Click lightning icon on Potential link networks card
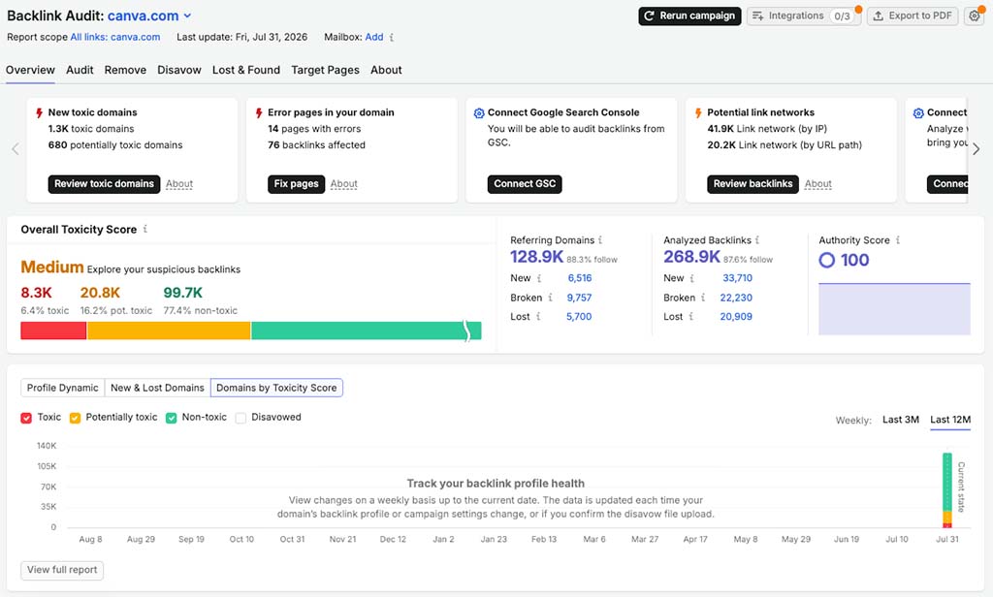Image resolution: width=993 pixels, height=597 pixels. tap(698, 112)
